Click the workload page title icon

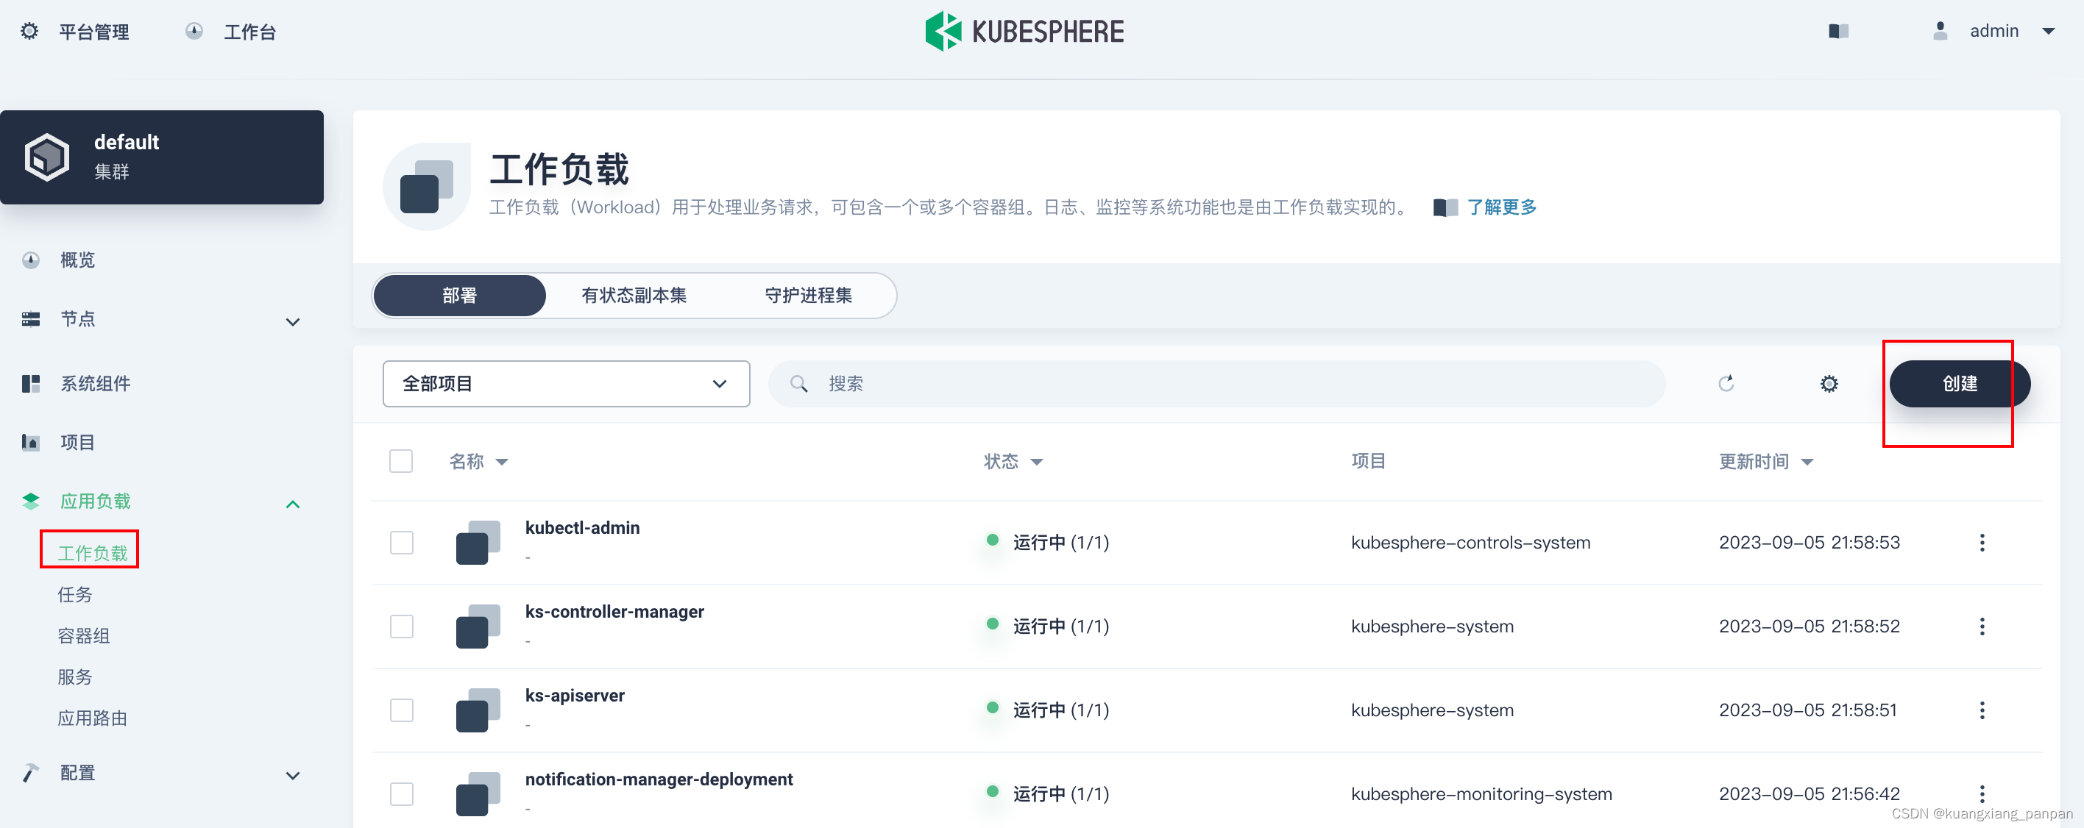point(427,186)
